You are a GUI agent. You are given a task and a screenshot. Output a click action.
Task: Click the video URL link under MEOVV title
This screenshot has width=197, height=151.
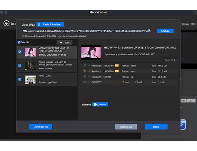click(x=129, y=54)
